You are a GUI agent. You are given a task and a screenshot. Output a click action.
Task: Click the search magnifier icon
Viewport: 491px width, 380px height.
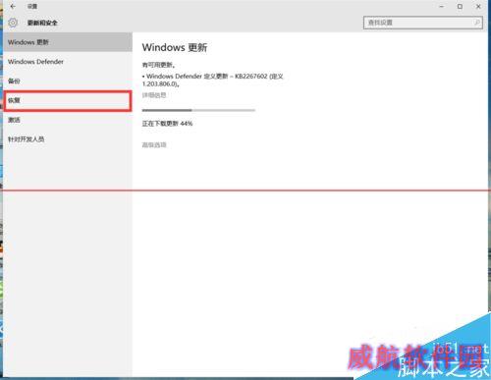[477, 23]
